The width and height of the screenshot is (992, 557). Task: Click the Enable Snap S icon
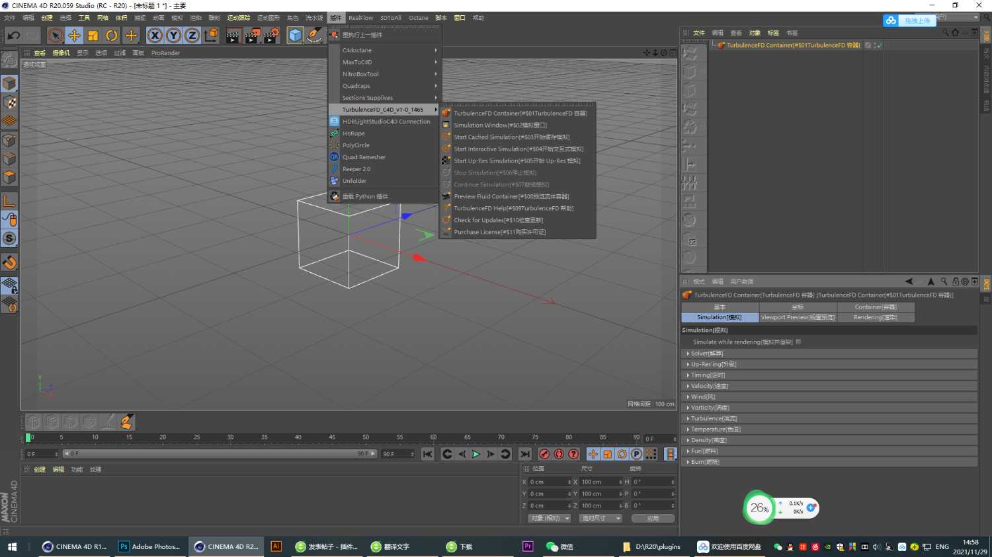pos(9,239)
